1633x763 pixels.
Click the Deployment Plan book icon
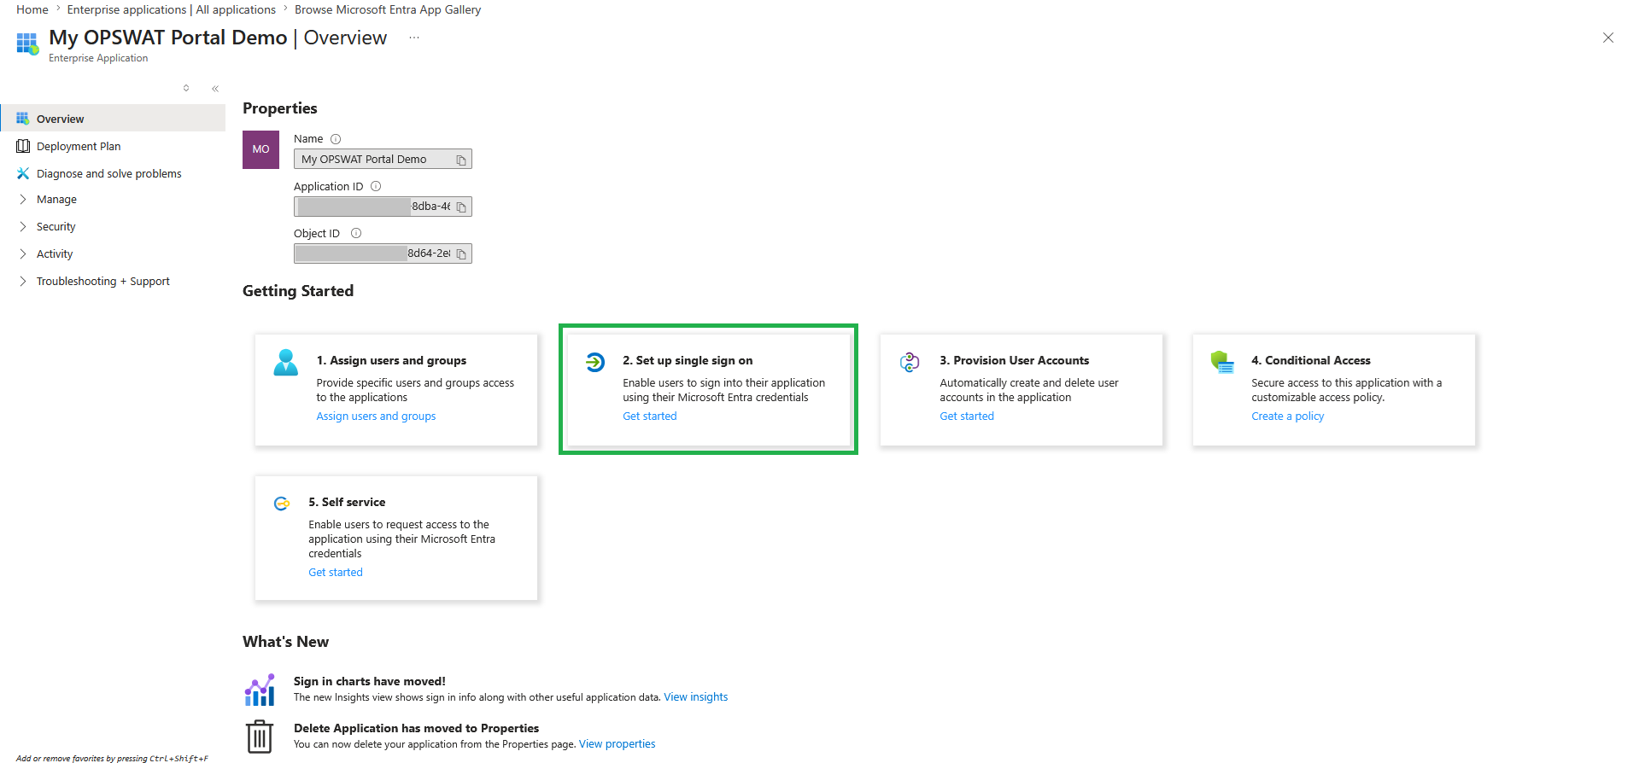[x=23, y=146]
